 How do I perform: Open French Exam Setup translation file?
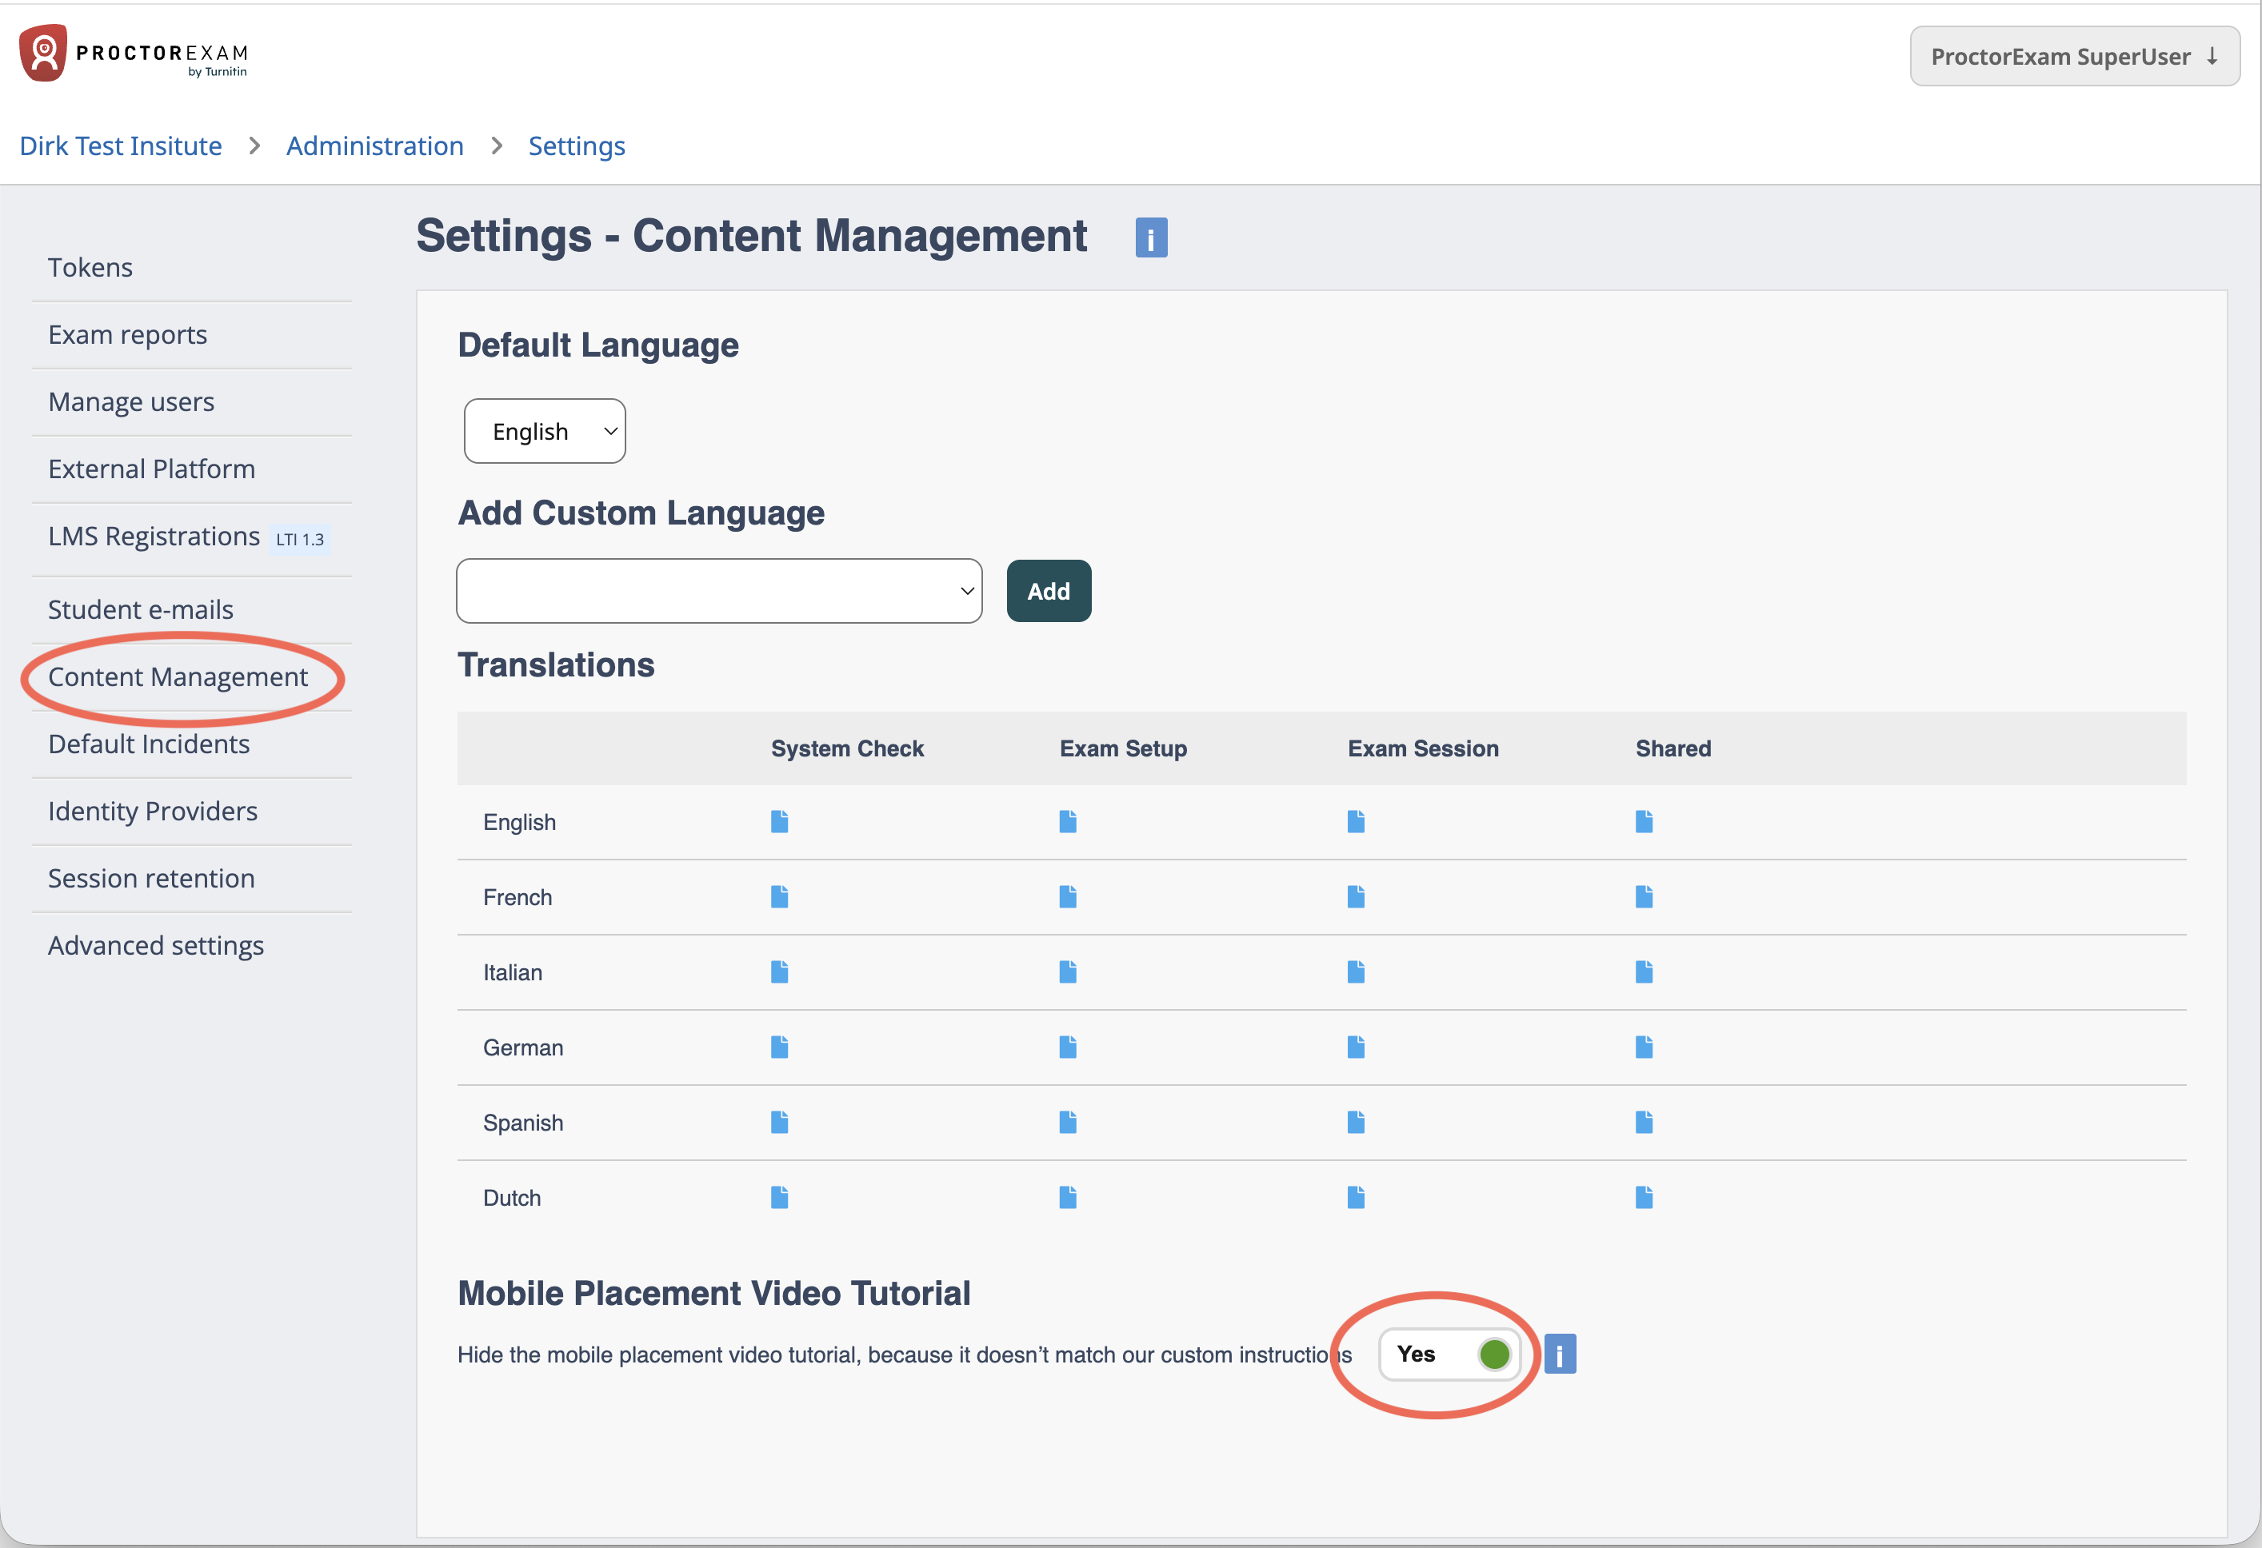(x=1068, y=897)
